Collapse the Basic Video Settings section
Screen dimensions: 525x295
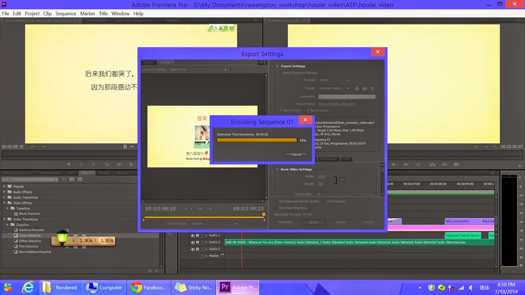[x=277, y=169]
